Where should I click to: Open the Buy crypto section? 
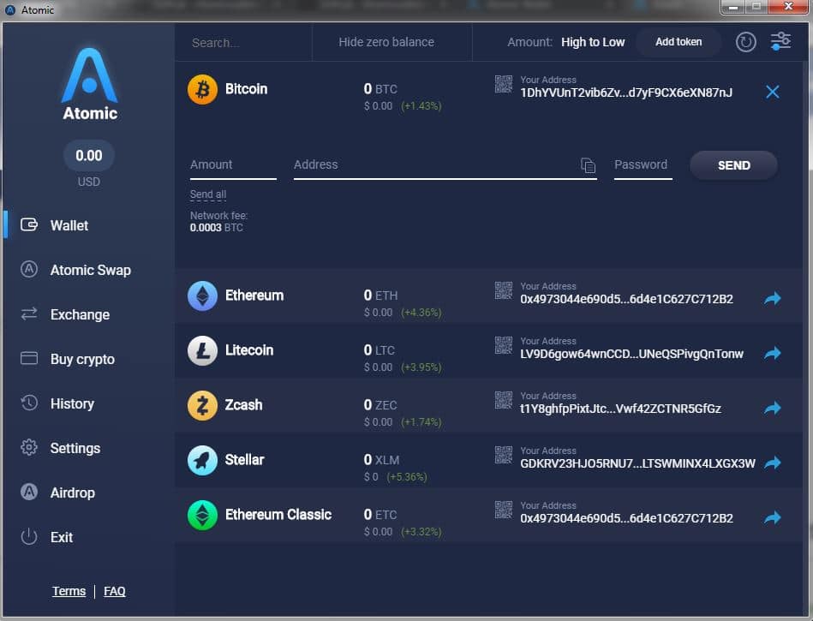pyautogui.click(x=82, y=359)
